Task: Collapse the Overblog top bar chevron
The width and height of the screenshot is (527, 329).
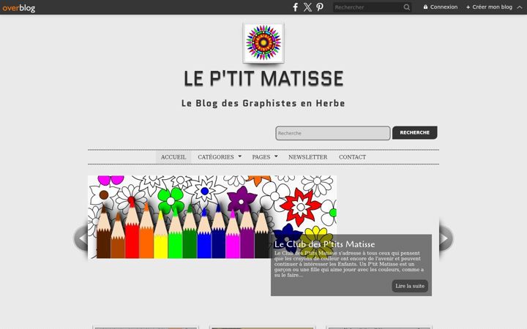Action: 520,7
